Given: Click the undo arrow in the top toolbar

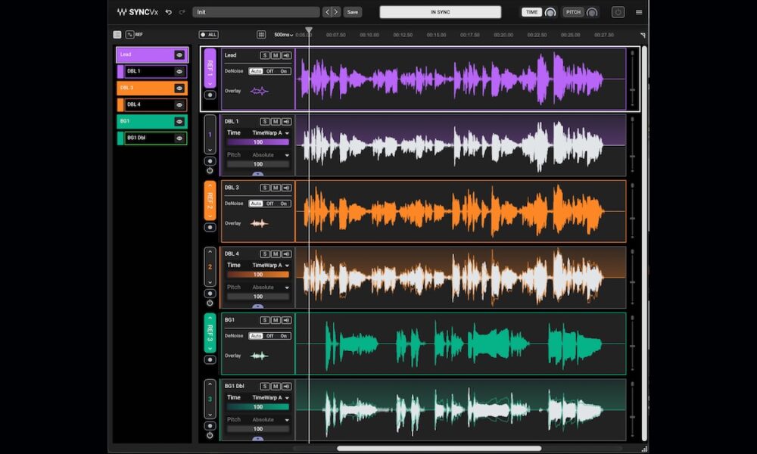Looking at the screenshot, I should tap(169, 11).
